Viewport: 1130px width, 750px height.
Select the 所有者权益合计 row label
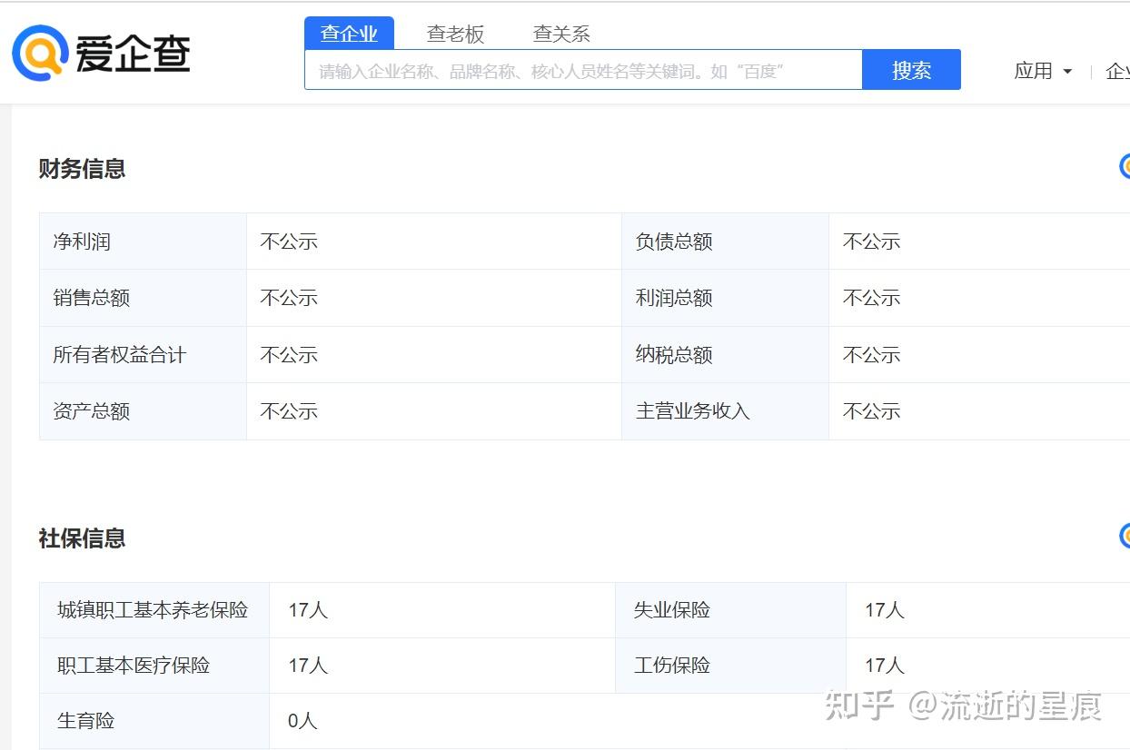click(119, 355)
